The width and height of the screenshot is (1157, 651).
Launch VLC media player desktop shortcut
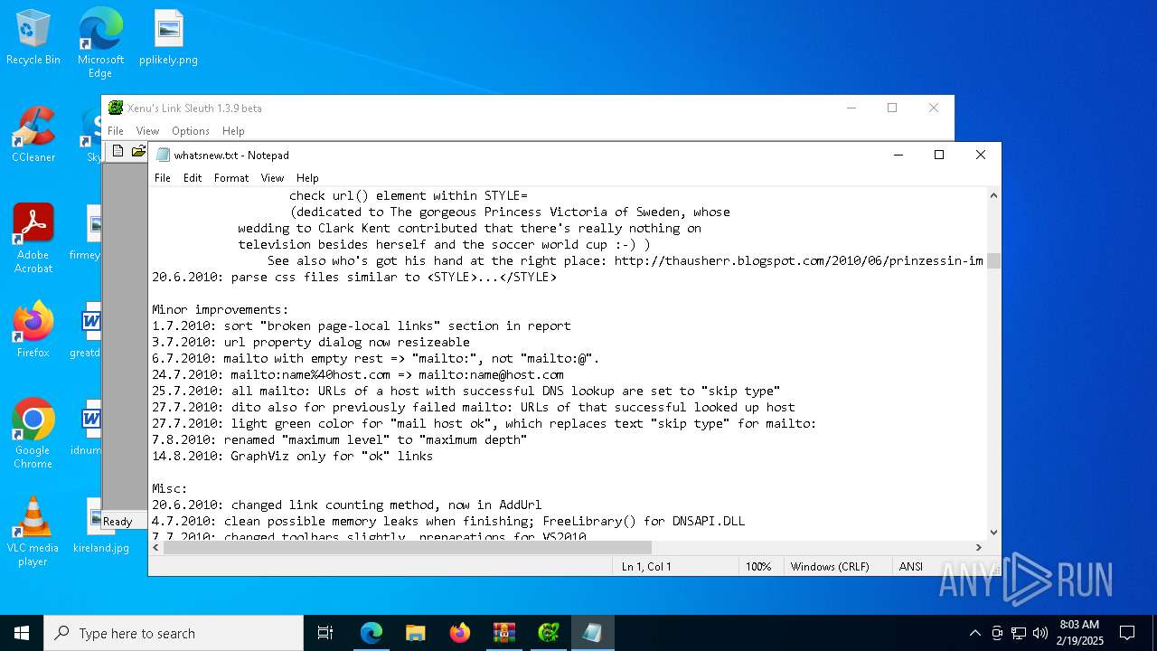tap(33, 532)
